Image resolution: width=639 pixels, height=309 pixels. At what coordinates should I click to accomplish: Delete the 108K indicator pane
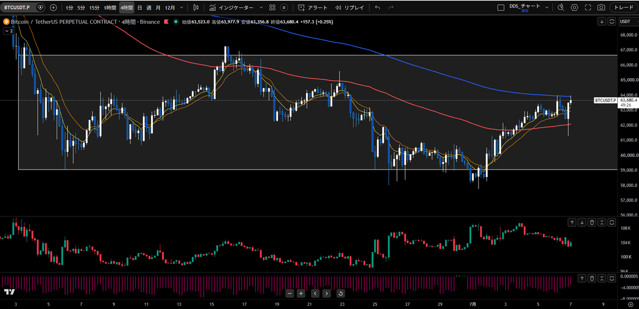592,222
